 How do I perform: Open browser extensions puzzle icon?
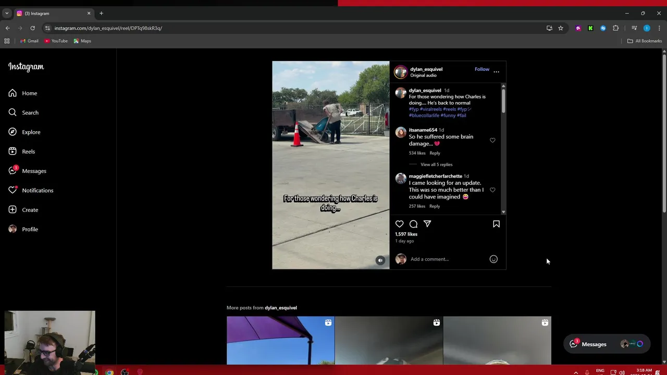coord(616,28)
